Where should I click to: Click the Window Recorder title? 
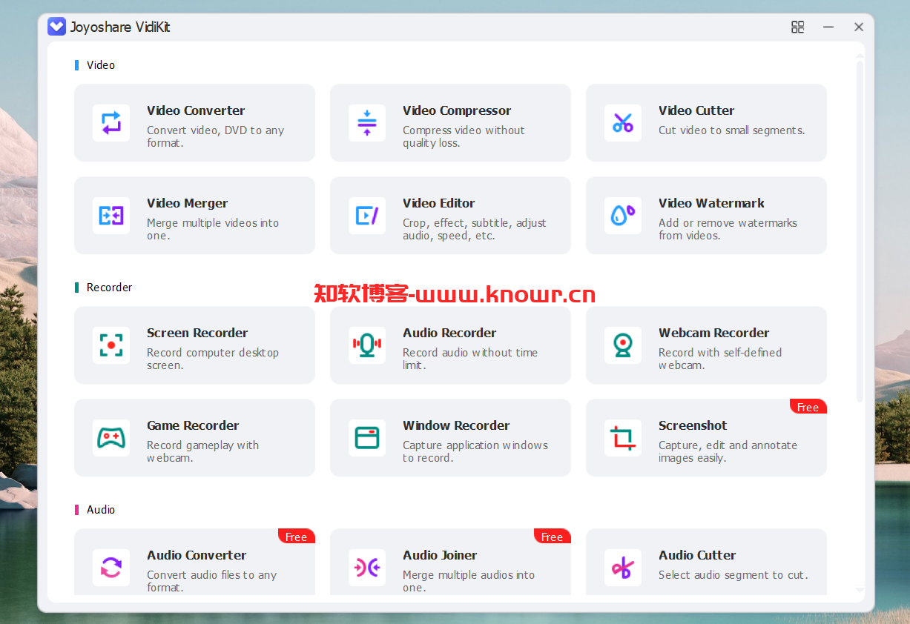456,426
